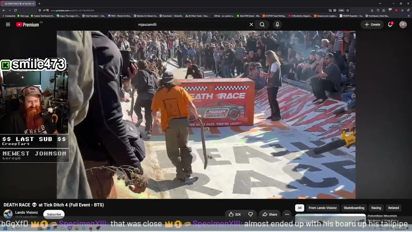Show hidden bookmarks overflow chevron
Viewport: 412px width, 232px height.
click(409, 16)
